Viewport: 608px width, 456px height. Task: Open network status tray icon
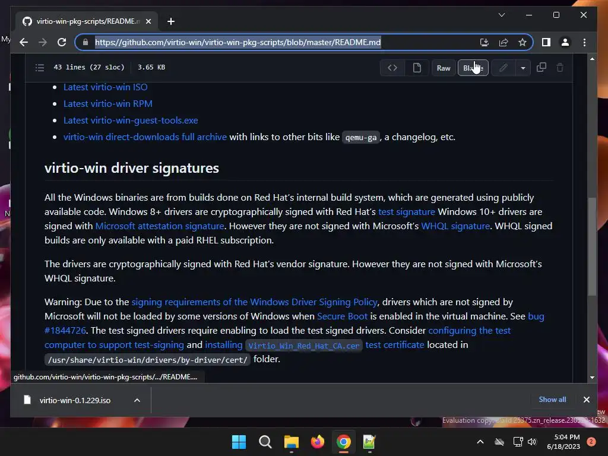(518, 442)
